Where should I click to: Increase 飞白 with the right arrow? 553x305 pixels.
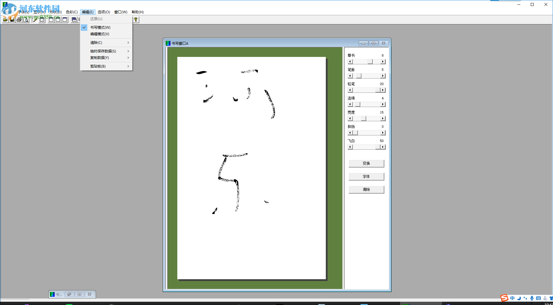click(x=383, y=147)
